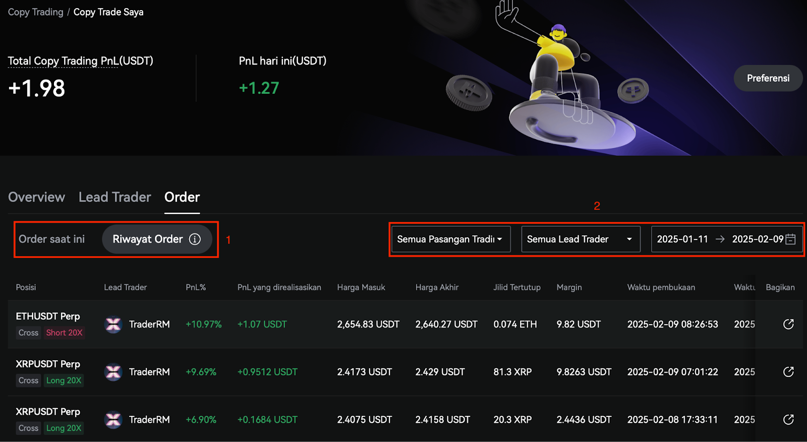Image resolution: width=807 pixels, height=442 pixels.
Task: Click Total Copy Trading PnL label
Action: point(80,61)
